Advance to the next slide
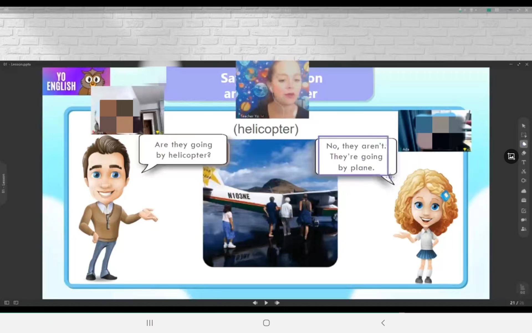 (x=277, y=303)
